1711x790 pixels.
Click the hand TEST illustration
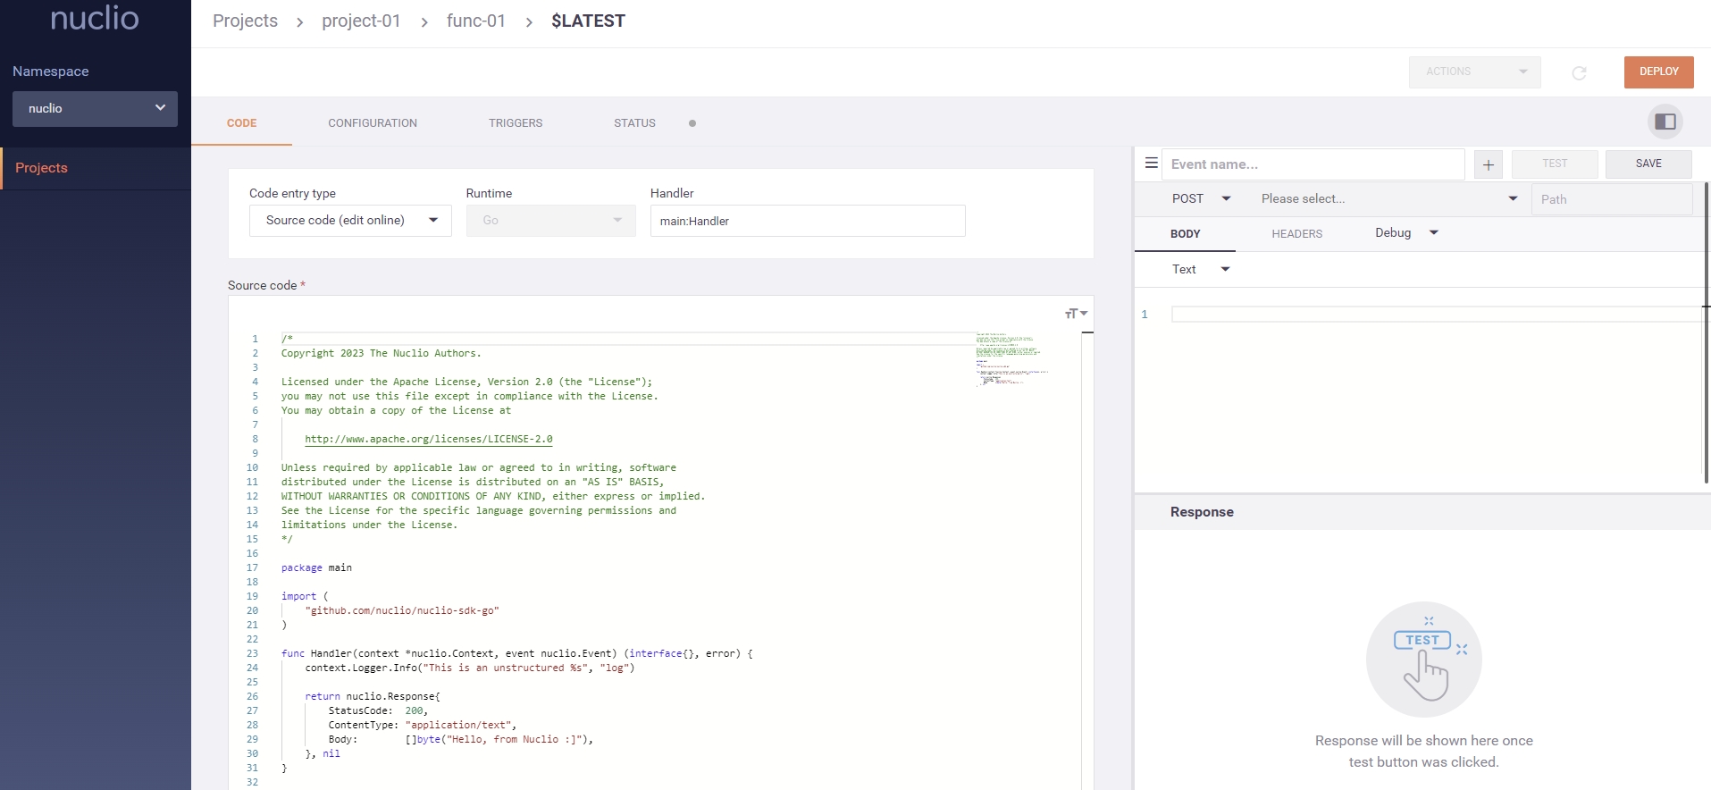coord(1423,660)
